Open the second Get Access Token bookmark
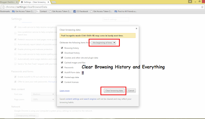 pyautogui.click(x=60, y=11)
